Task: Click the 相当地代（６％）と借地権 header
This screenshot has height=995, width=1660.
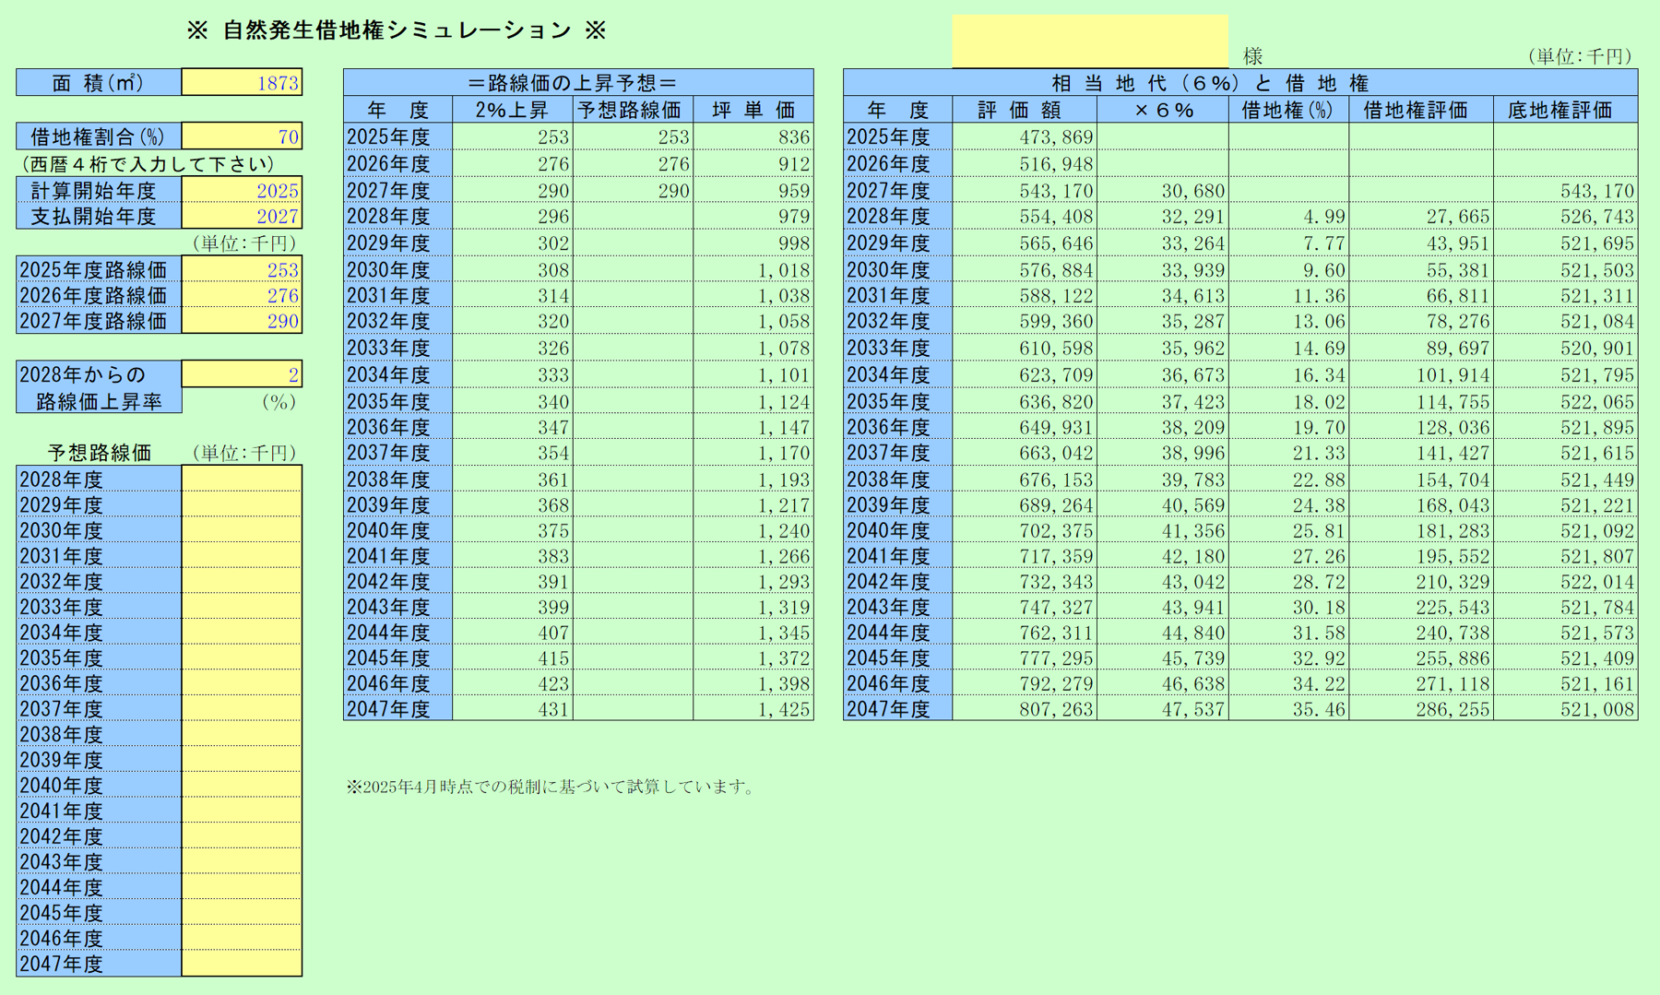Action: [x=1240, y=83]
